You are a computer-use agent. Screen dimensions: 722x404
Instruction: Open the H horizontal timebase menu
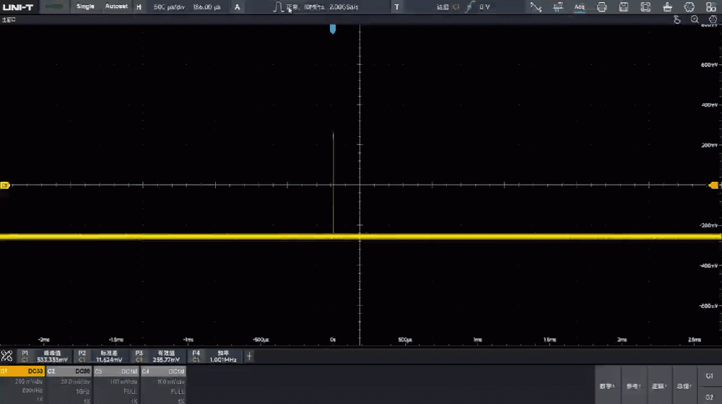(139, 6)
